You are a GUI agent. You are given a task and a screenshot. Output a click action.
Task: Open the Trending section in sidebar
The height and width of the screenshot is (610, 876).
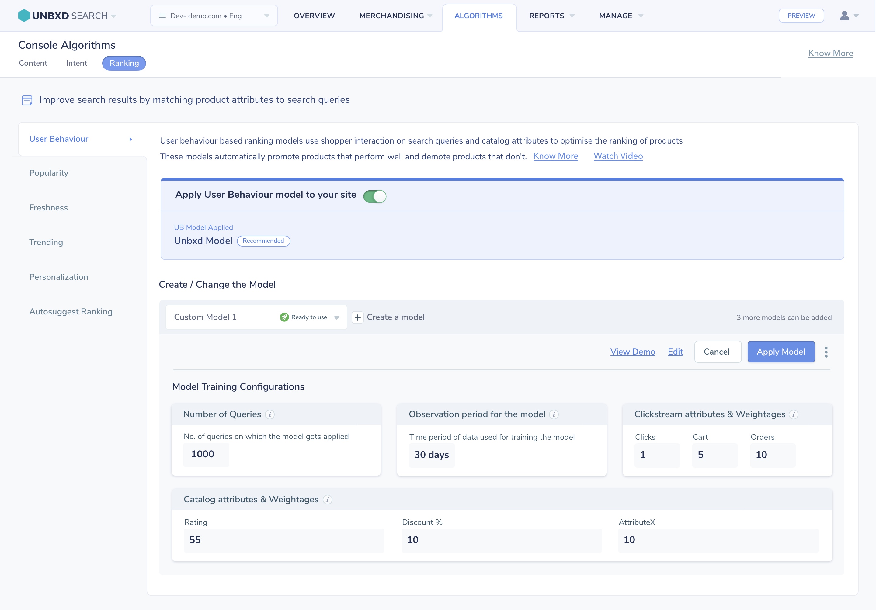46,242
